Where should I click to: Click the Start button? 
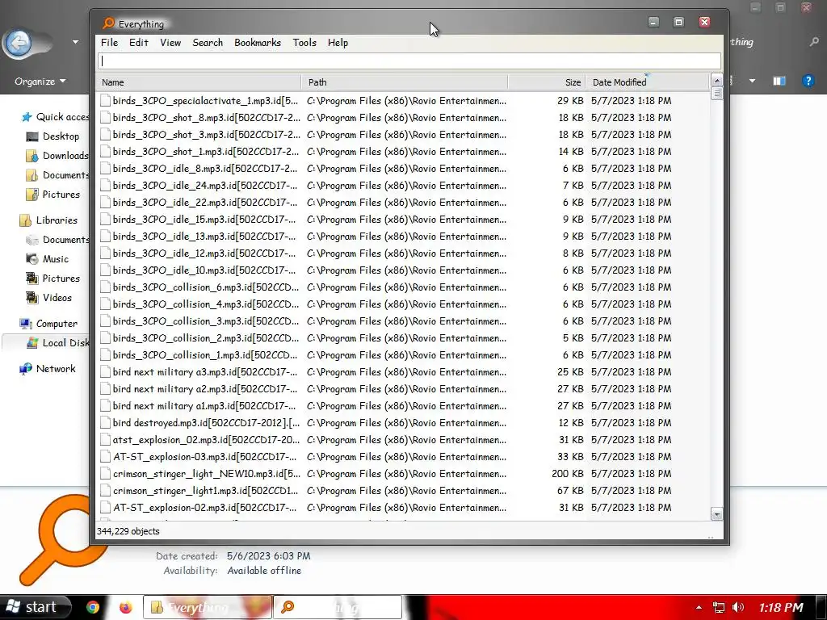coord(35,607)
